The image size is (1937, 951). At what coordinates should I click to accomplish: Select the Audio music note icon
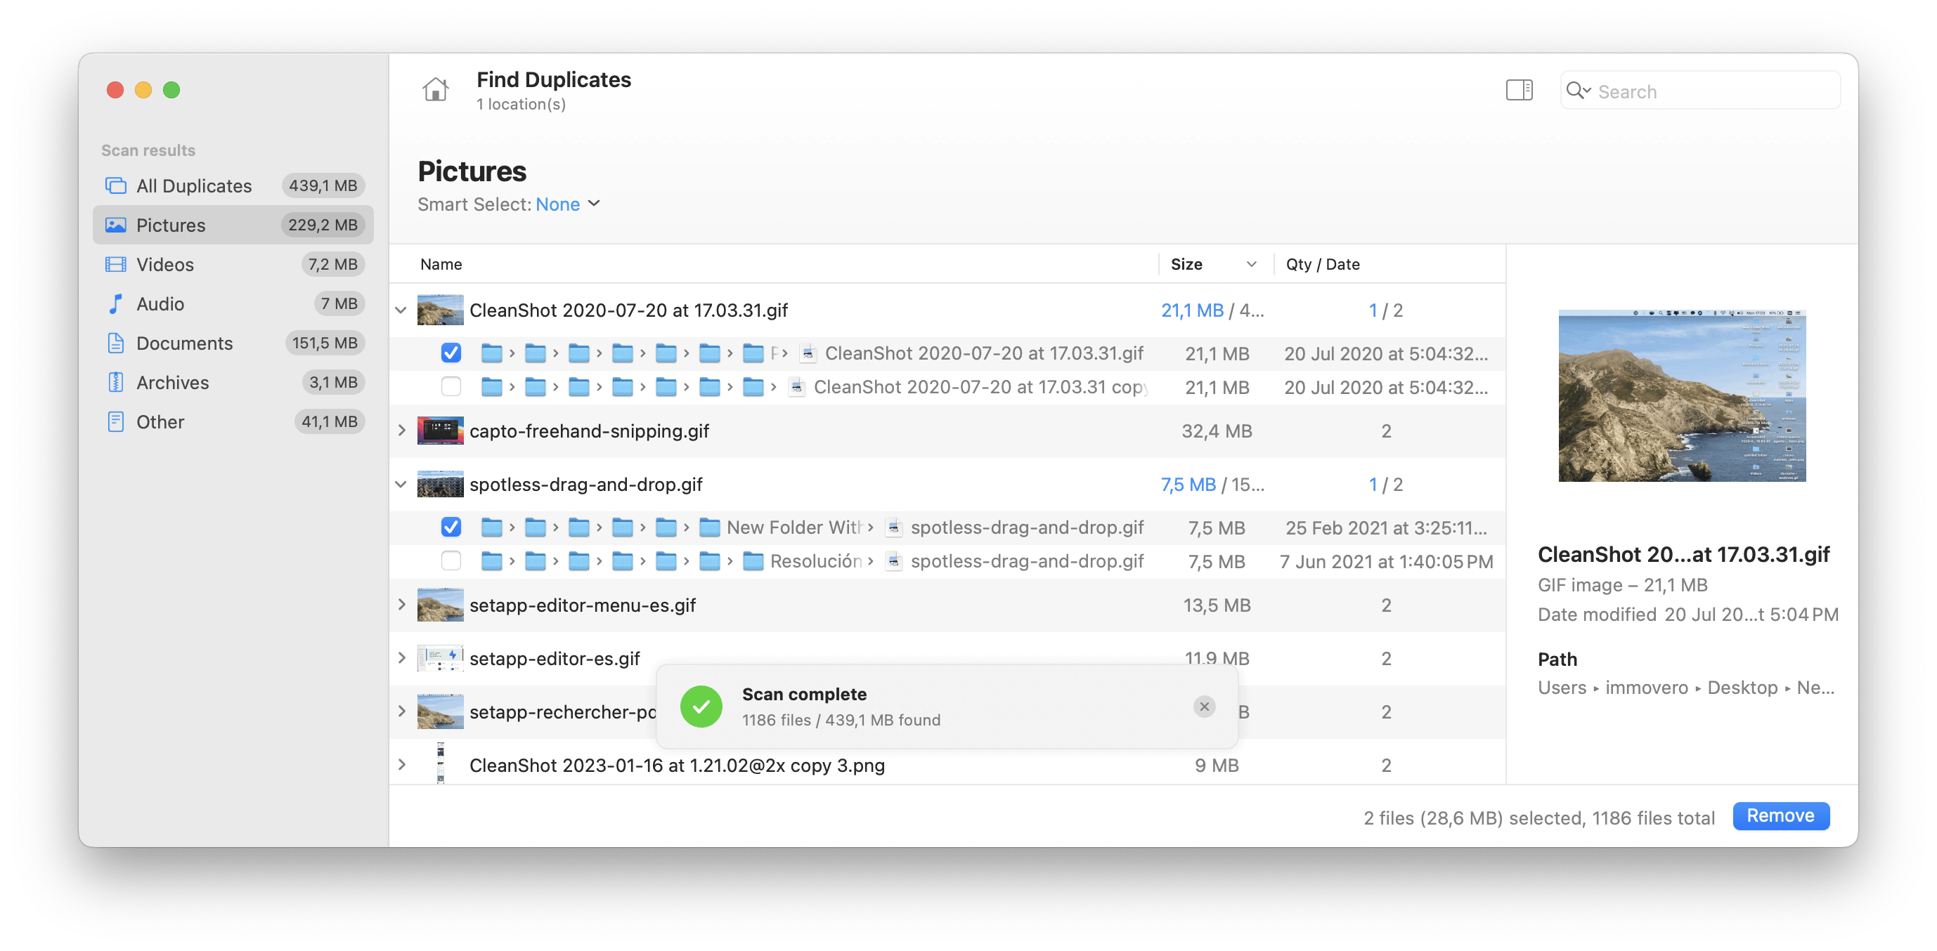116,303
